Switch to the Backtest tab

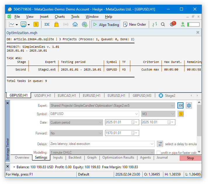pos(75,157)
